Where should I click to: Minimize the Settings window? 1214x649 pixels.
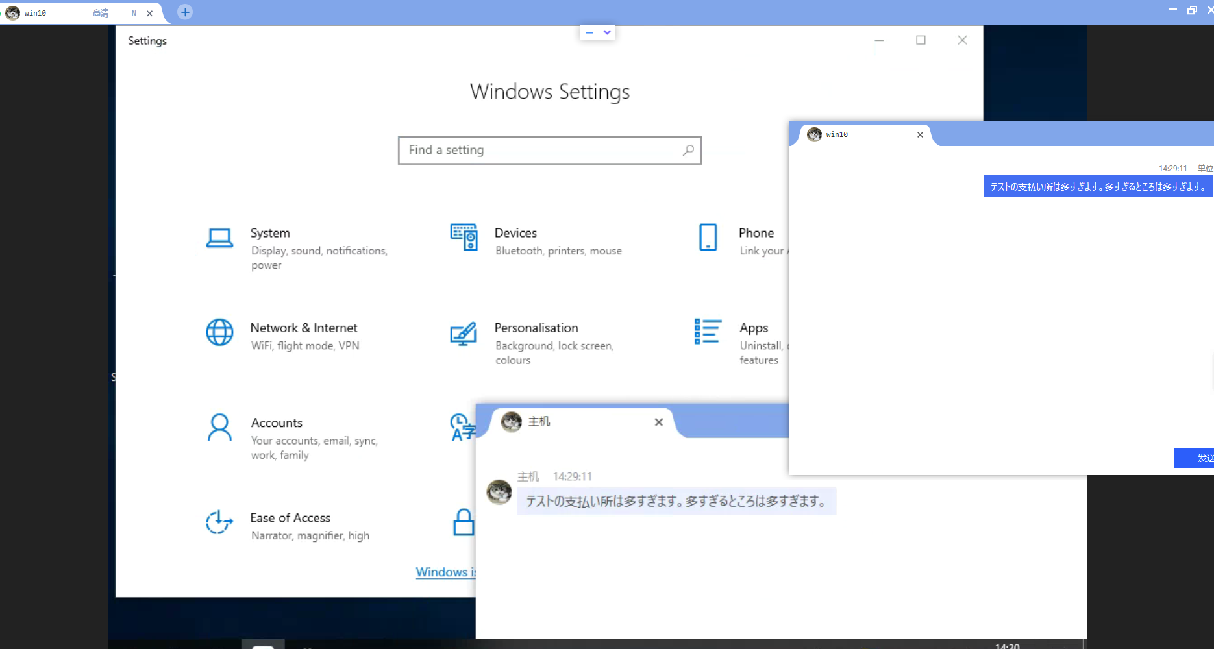[x=879, y=40]
